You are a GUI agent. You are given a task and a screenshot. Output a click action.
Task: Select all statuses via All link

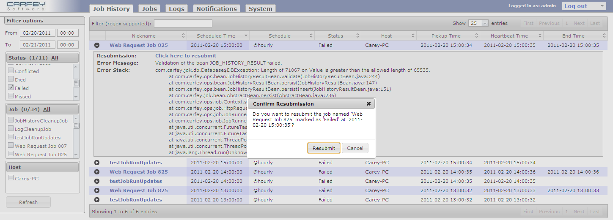point(55,58)
